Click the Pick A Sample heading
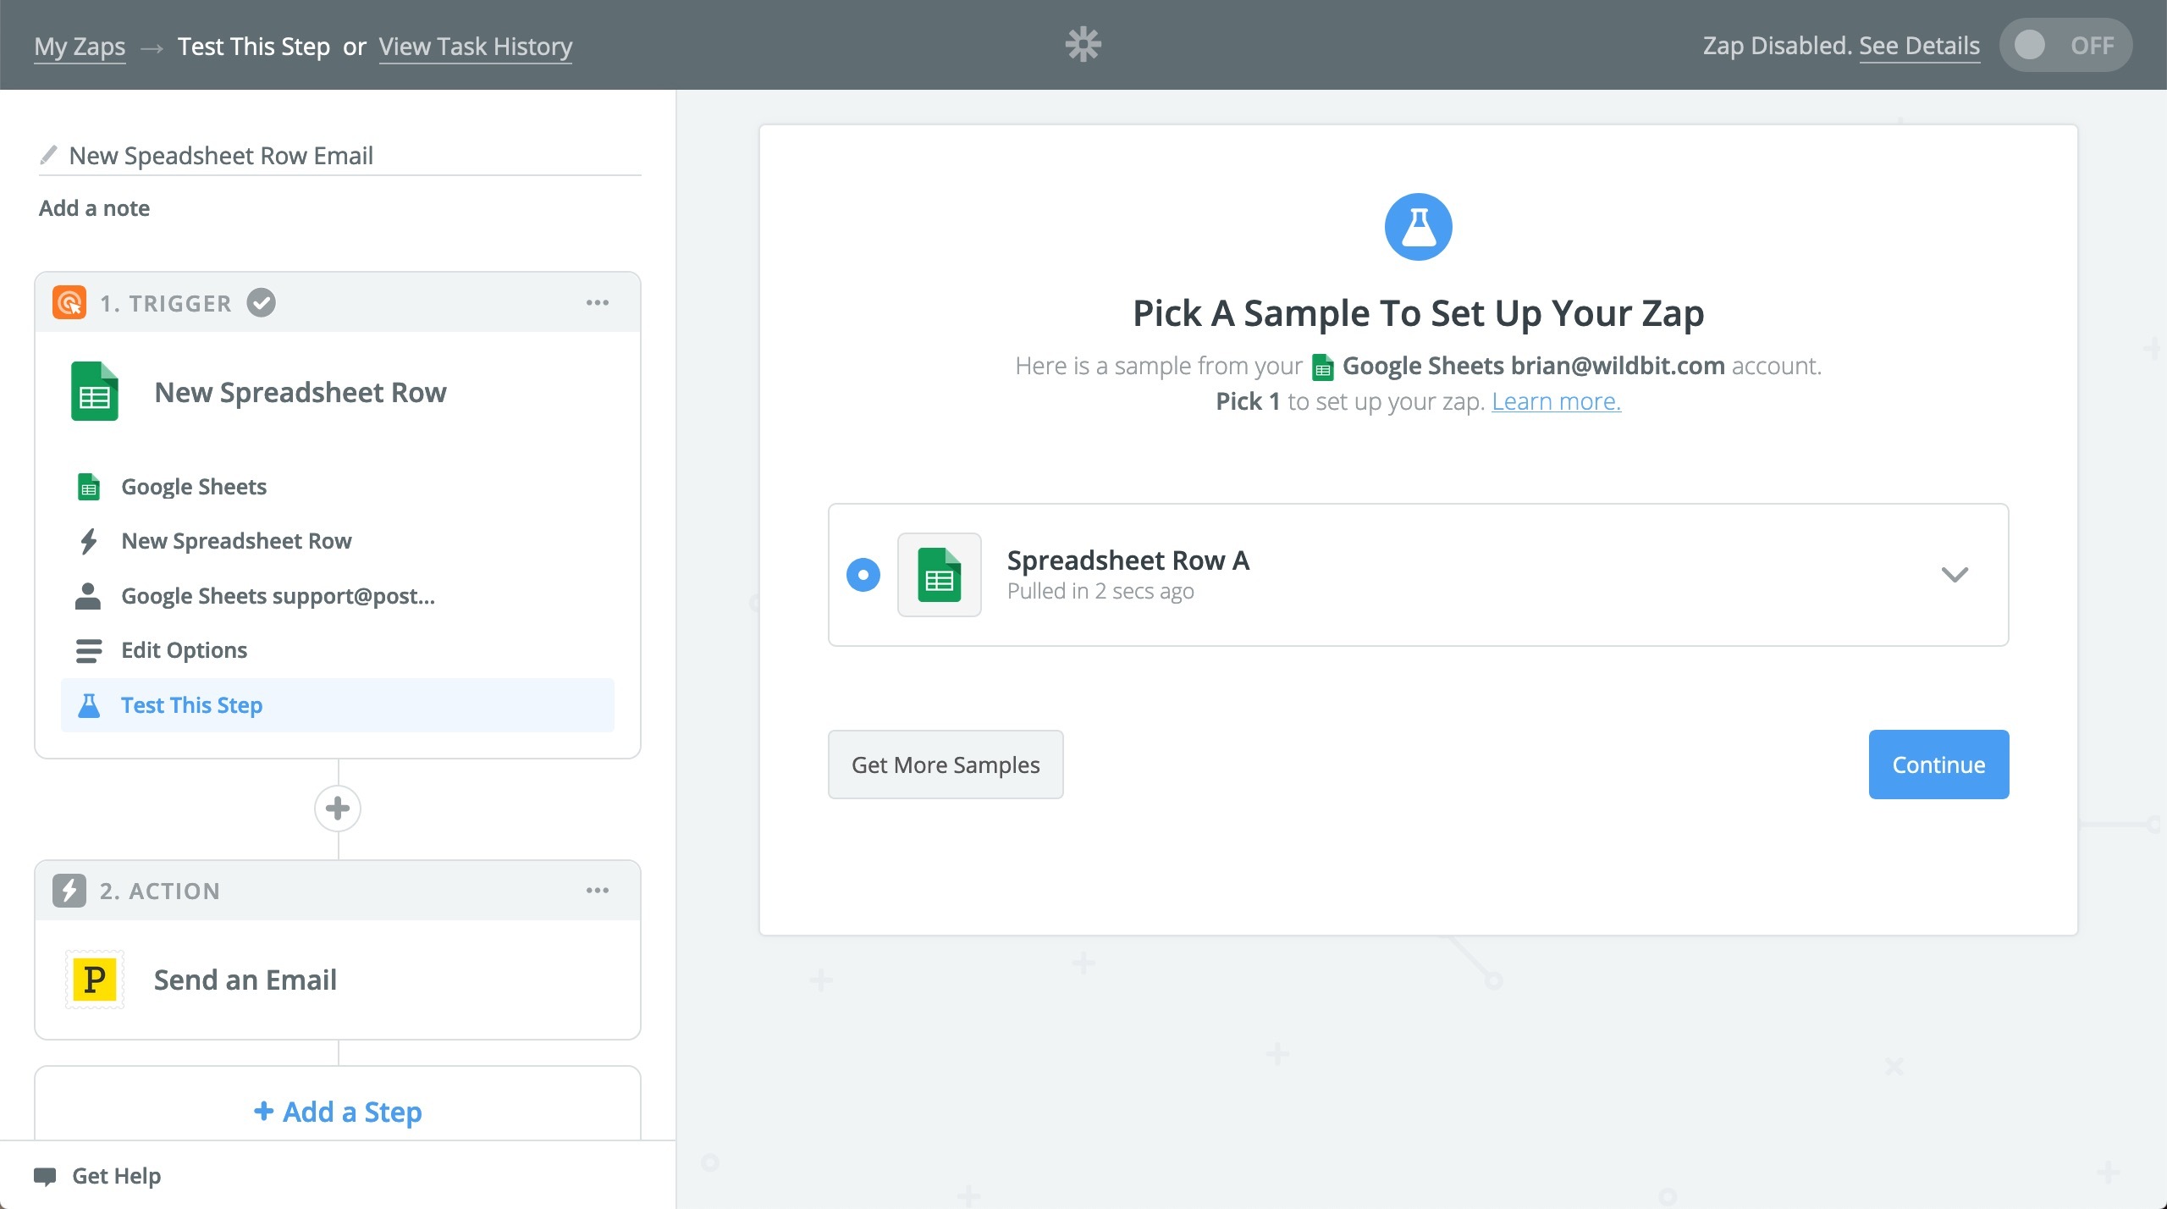The height and width of the screenshot is (1209, 2167). (1419, 313)
